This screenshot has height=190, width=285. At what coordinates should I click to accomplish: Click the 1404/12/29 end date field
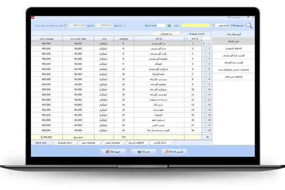pyautogui.click(x=77, y=25)
